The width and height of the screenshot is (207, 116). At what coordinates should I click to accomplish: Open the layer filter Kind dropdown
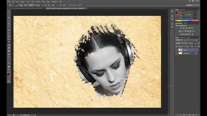click(x=179, y=40)
